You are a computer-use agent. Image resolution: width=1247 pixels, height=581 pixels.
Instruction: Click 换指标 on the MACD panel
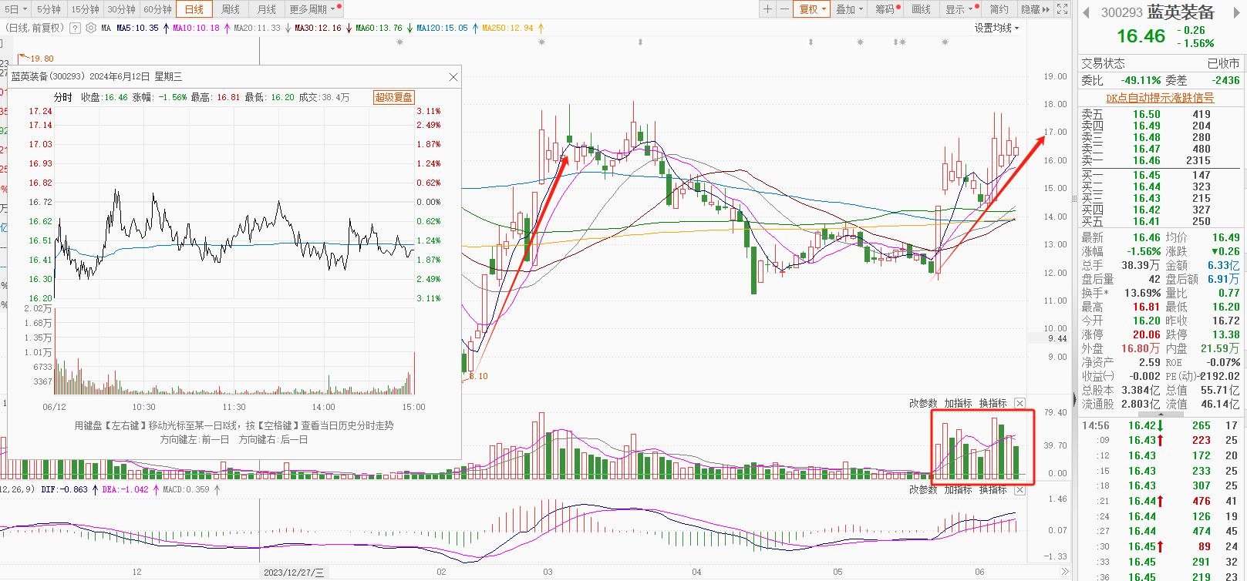coord(993,489)
